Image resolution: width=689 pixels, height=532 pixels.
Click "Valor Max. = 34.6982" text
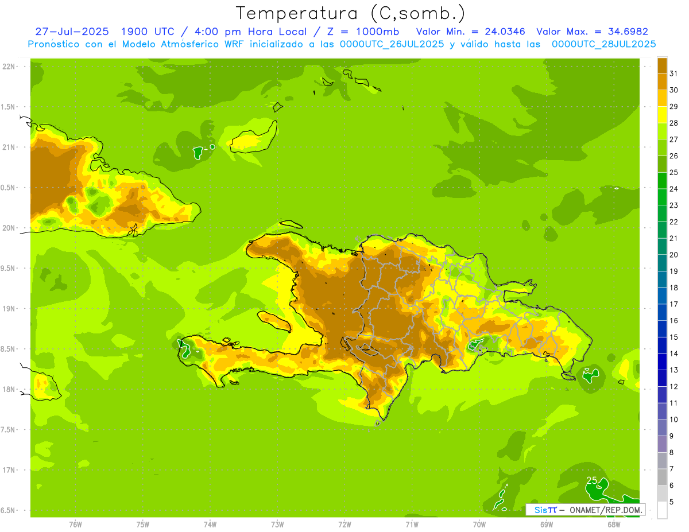(x=592, y=32)
